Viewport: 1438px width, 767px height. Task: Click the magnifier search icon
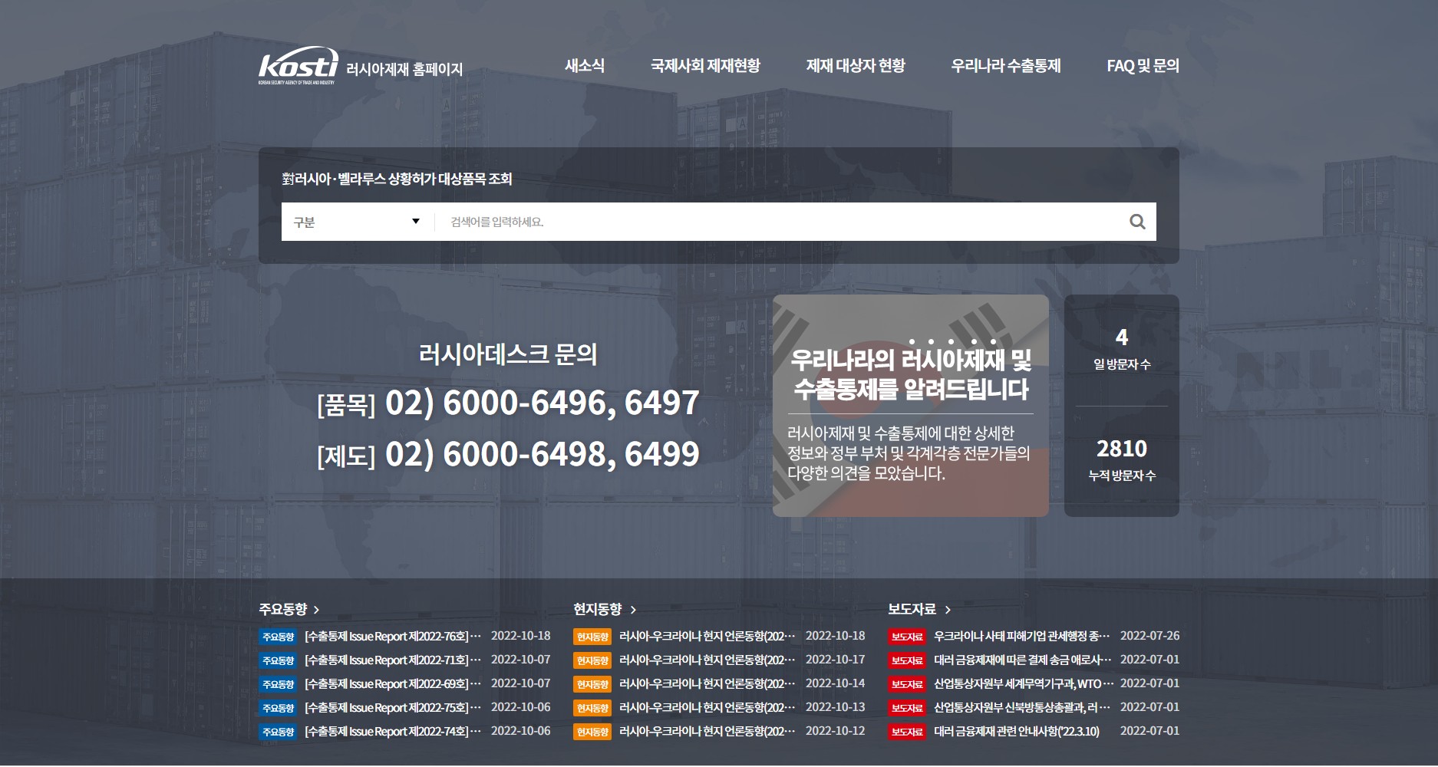click(x=1137, y=222)
